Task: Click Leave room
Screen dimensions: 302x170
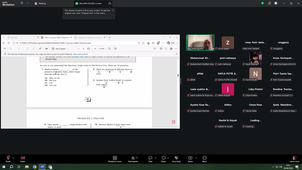Action: 294,159
